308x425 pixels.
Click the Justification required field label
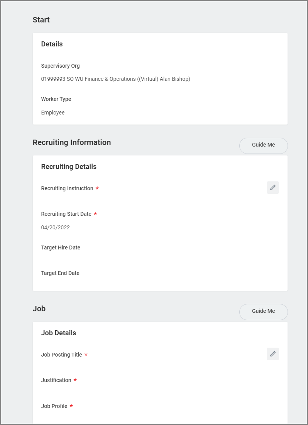point(56,380)
